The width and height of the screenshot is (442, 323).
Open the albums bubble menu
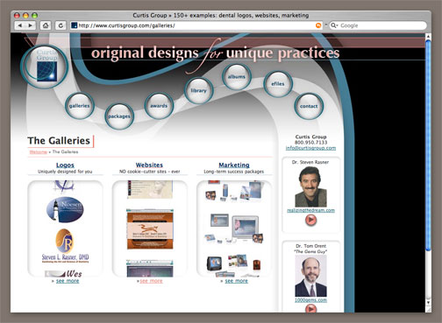click(237, 77)
